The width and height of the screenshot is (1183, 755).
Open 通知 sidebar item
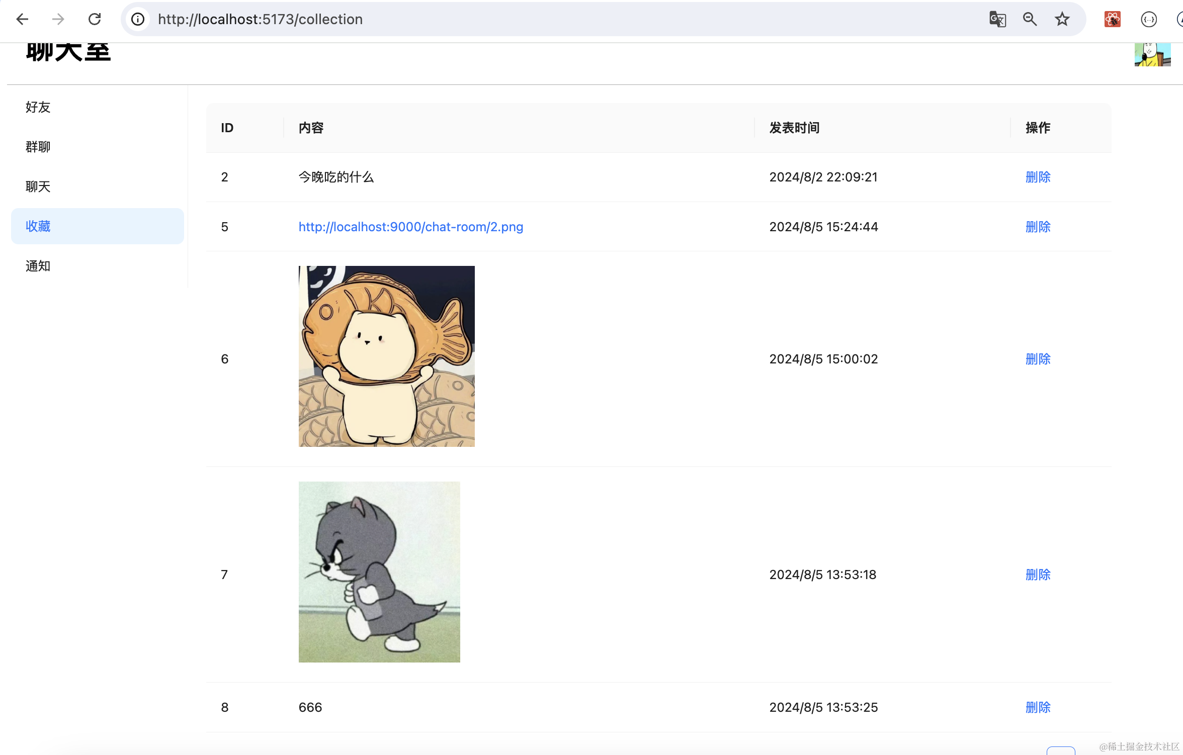point(38,266)
